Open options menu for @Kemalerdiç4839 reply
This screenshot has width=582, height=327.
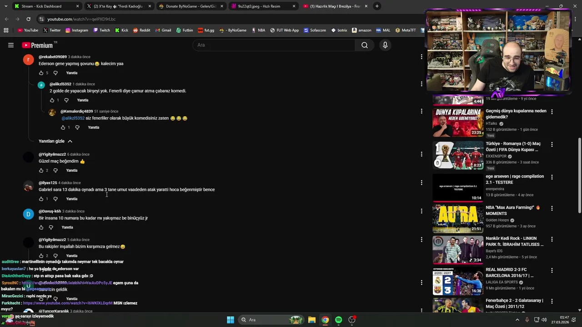click(x=421, y=111)
